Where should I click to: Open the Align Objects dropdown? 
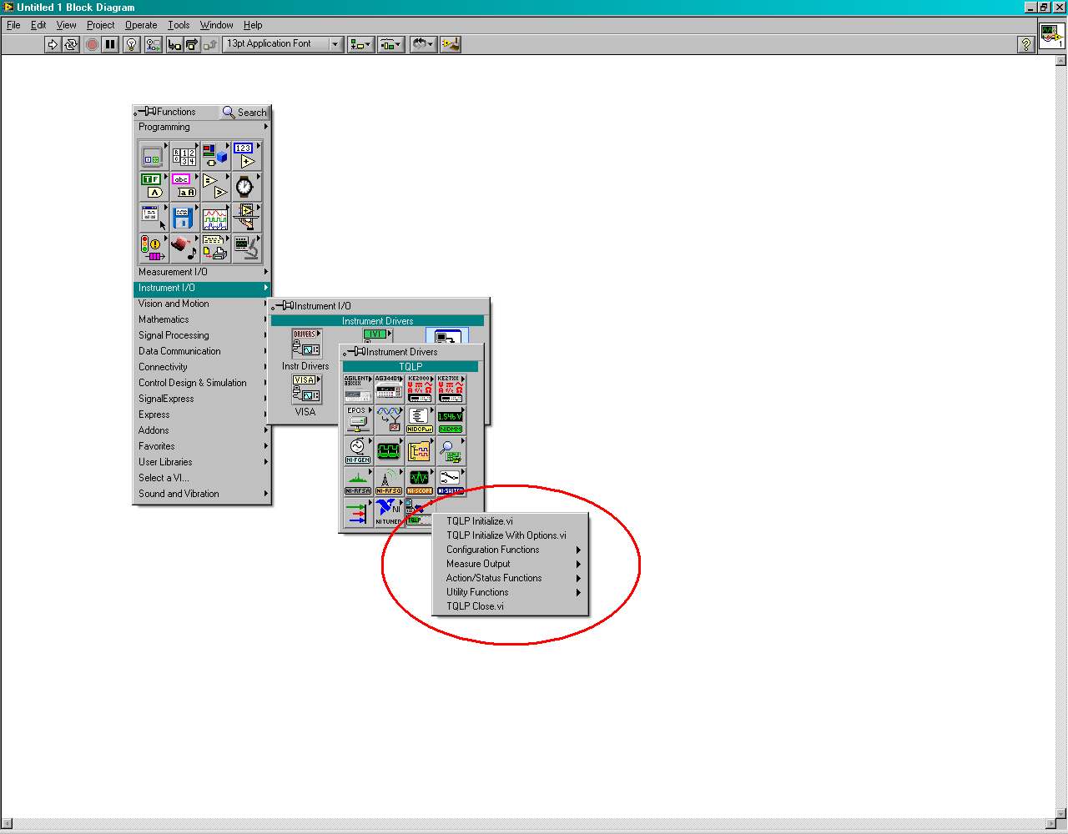[360, 44]
